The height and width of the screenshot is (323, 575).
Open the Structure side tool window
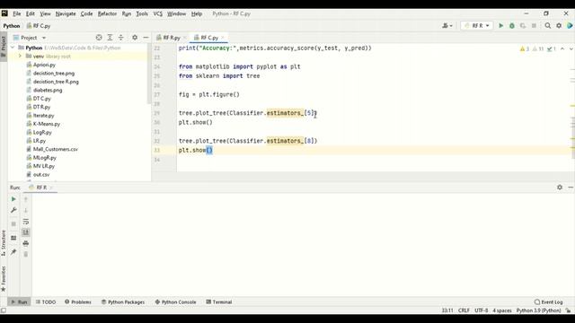pos(4,242)
